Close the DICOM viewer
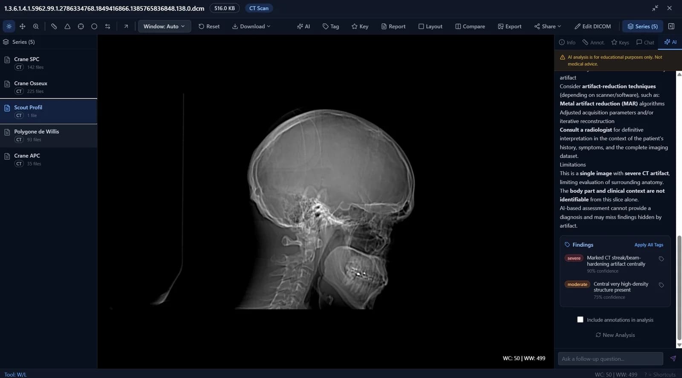The height and width of the screenshot is (378, 682). click(670, 8)
